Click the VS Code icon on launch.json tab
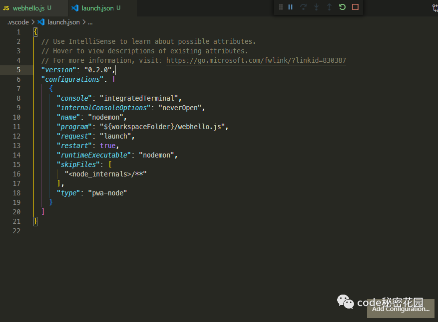 [75, 8]
